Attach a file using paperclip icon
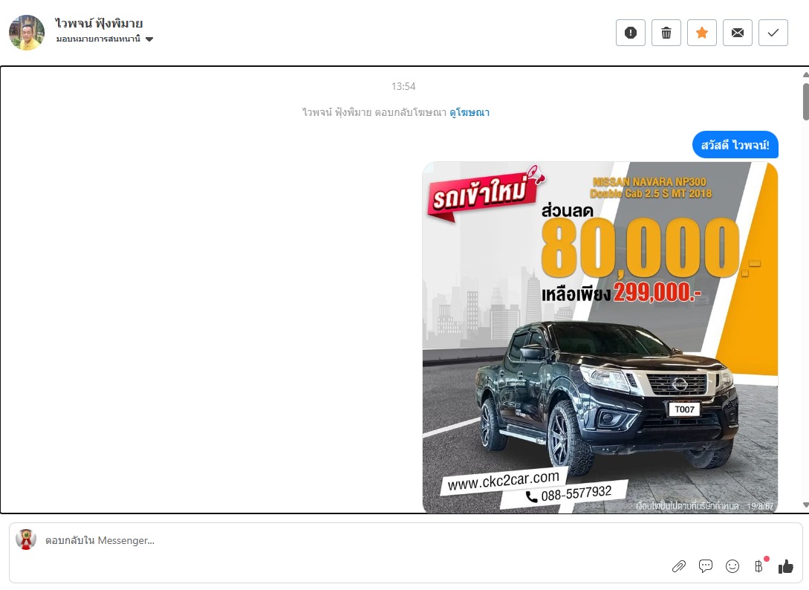The width and height of the screenshot is (809, 590). (x=678, y=566)
